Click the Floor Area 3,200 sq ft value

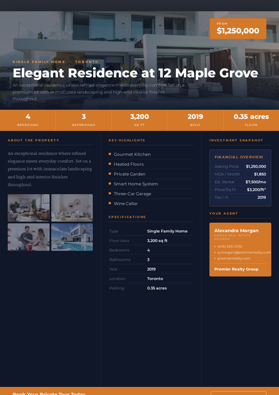point(157,241)
